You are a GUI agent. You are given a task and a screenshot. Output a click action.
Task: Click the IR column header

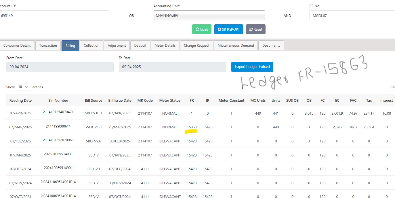(208, 101)
